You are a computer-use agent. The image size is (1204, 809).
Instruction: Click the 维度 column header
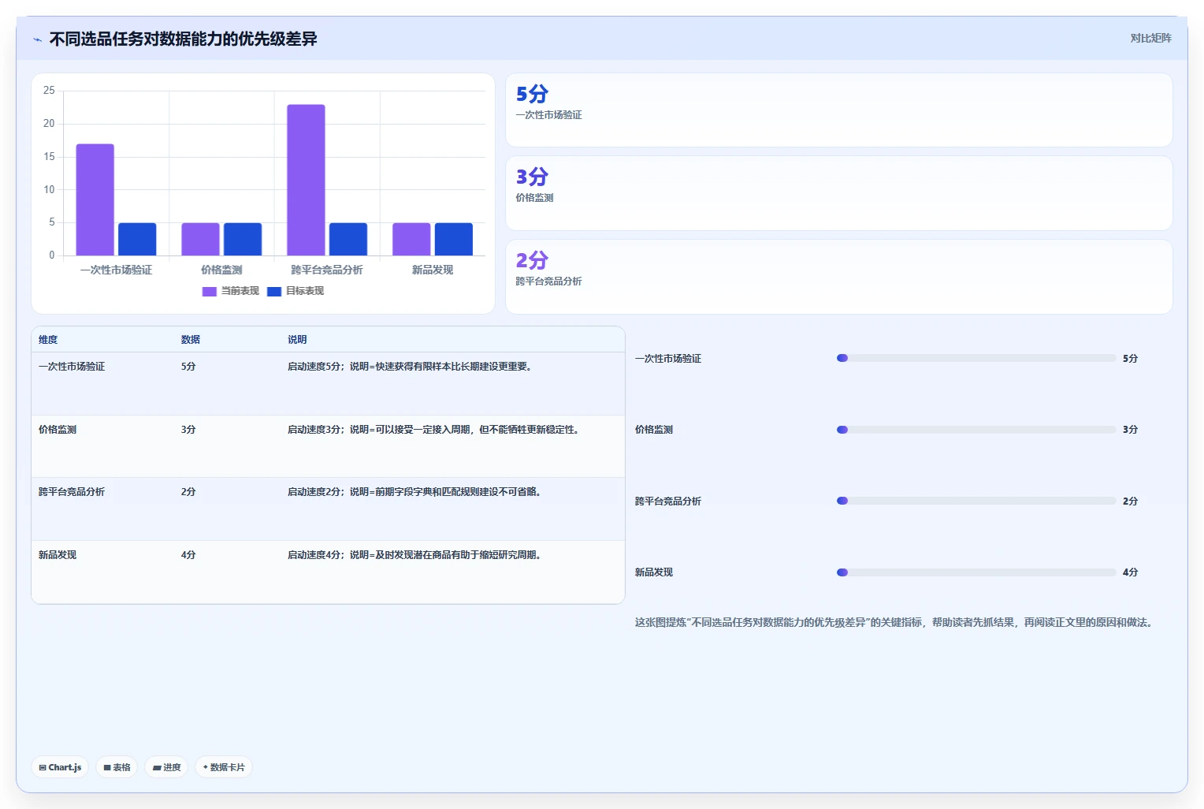point(48,340)
